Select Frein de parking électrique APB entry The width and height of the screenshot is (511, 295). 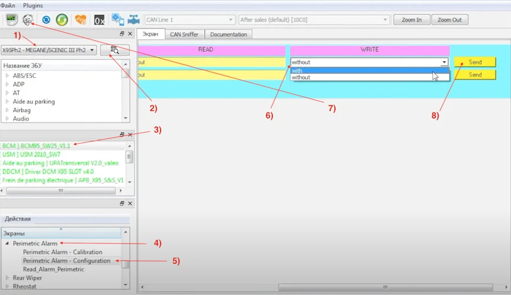63,181
